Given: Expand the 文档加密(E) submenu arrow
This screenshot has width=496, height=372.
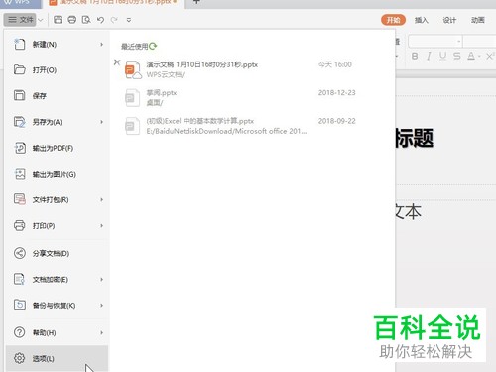Looking at the screenshot, I should (101, 279).
